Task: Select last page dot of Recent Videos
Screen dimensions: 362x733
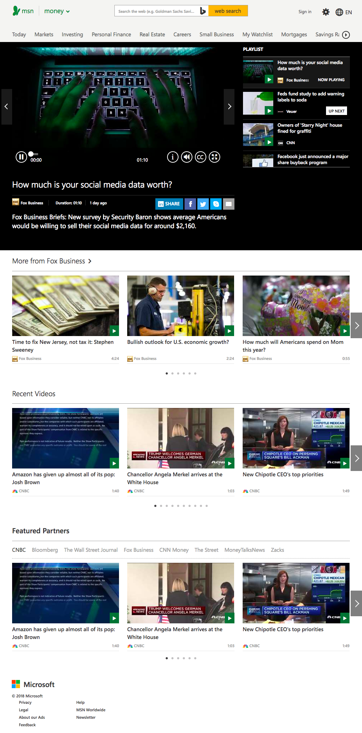Action: click(x=207, y=506)
